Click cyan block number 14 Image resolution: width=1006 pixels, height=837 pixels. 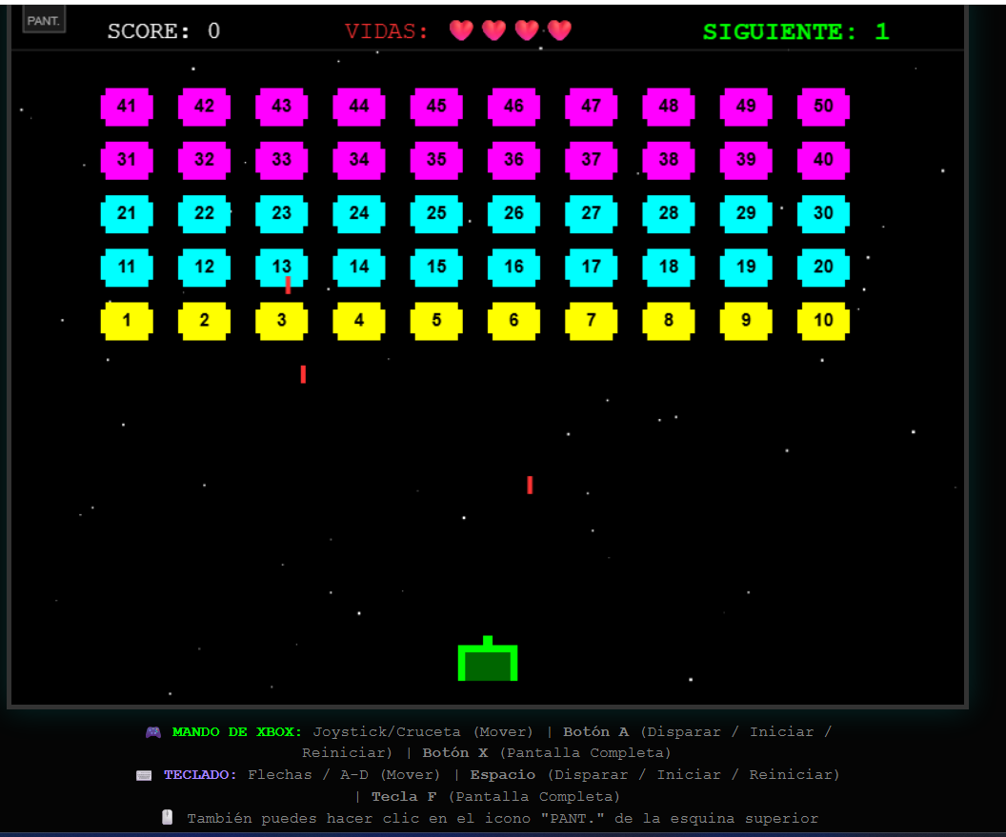point(359,268)
